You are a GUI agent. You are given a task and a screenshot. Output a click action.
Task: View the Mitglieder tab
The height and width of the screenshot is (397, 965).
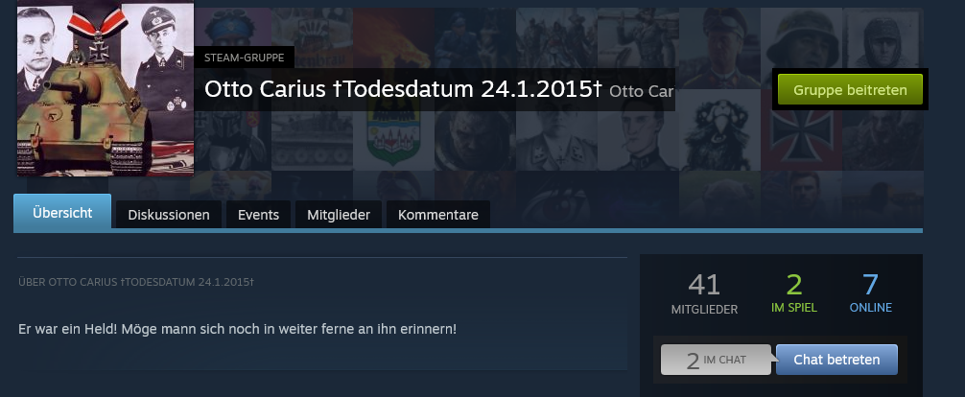pyautogui.click(x=339, y=215)
